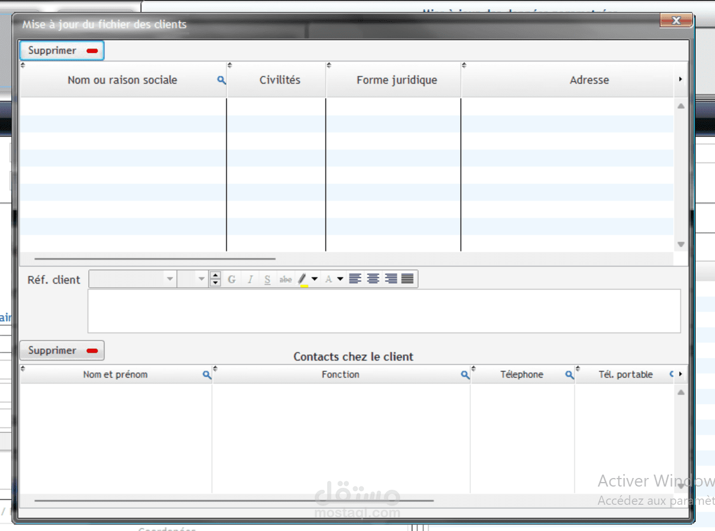The image size is (715, 531).
Task: Click the search magnifier in Nom ou raison sociale header
Action: 222,80
